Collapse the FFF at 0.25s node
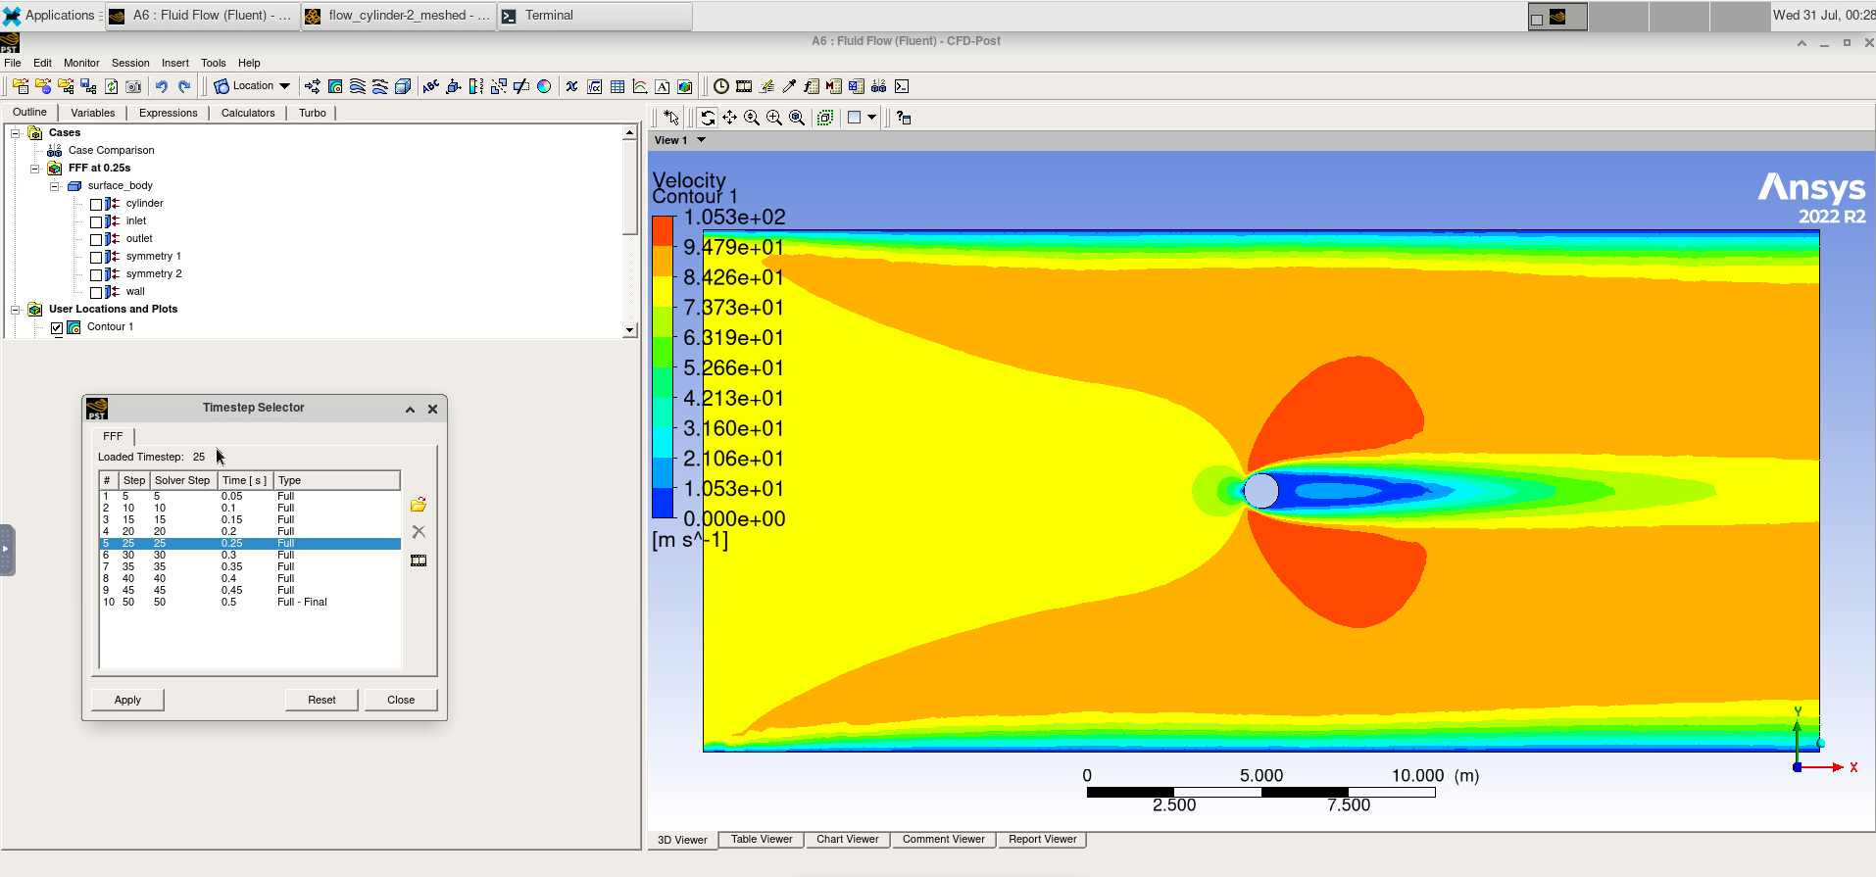 pos(35,168)
